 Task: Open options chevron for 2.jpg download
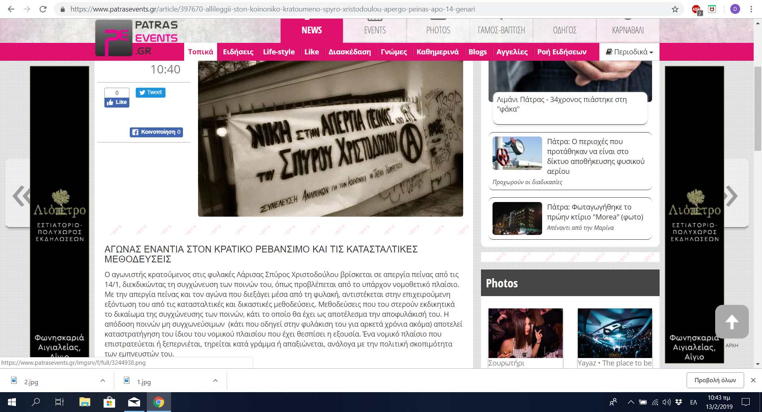(103, 381)
